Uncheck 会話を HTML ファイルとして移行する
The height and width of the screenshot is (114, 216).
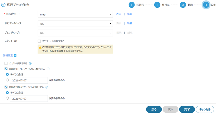[6, 69]
